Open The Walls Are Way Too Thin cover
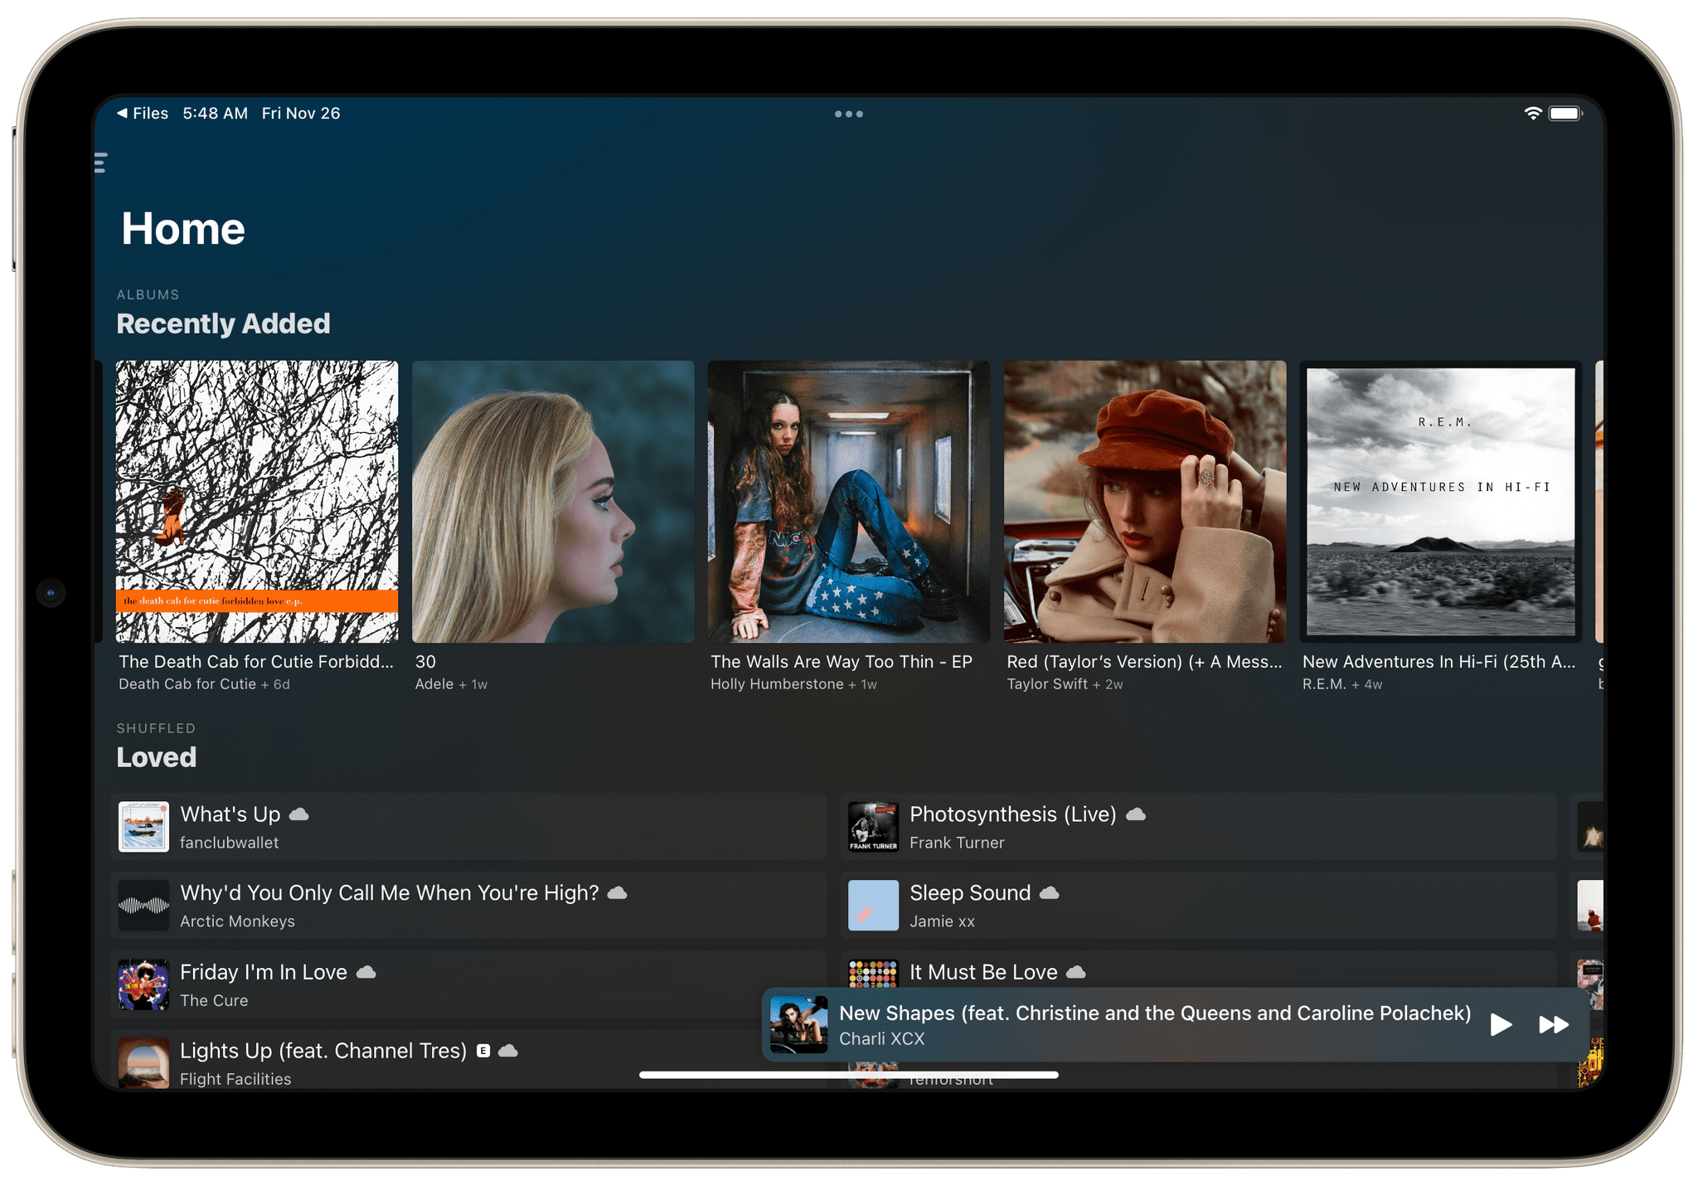This screenshot has height=1186, width=1698. point(849,502)
